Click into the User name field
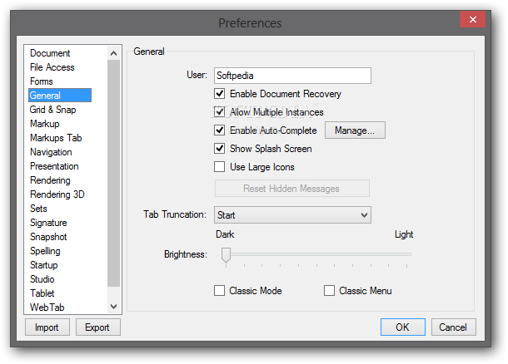The width and height of the screenshot is (508, 364). coord(292,76)
